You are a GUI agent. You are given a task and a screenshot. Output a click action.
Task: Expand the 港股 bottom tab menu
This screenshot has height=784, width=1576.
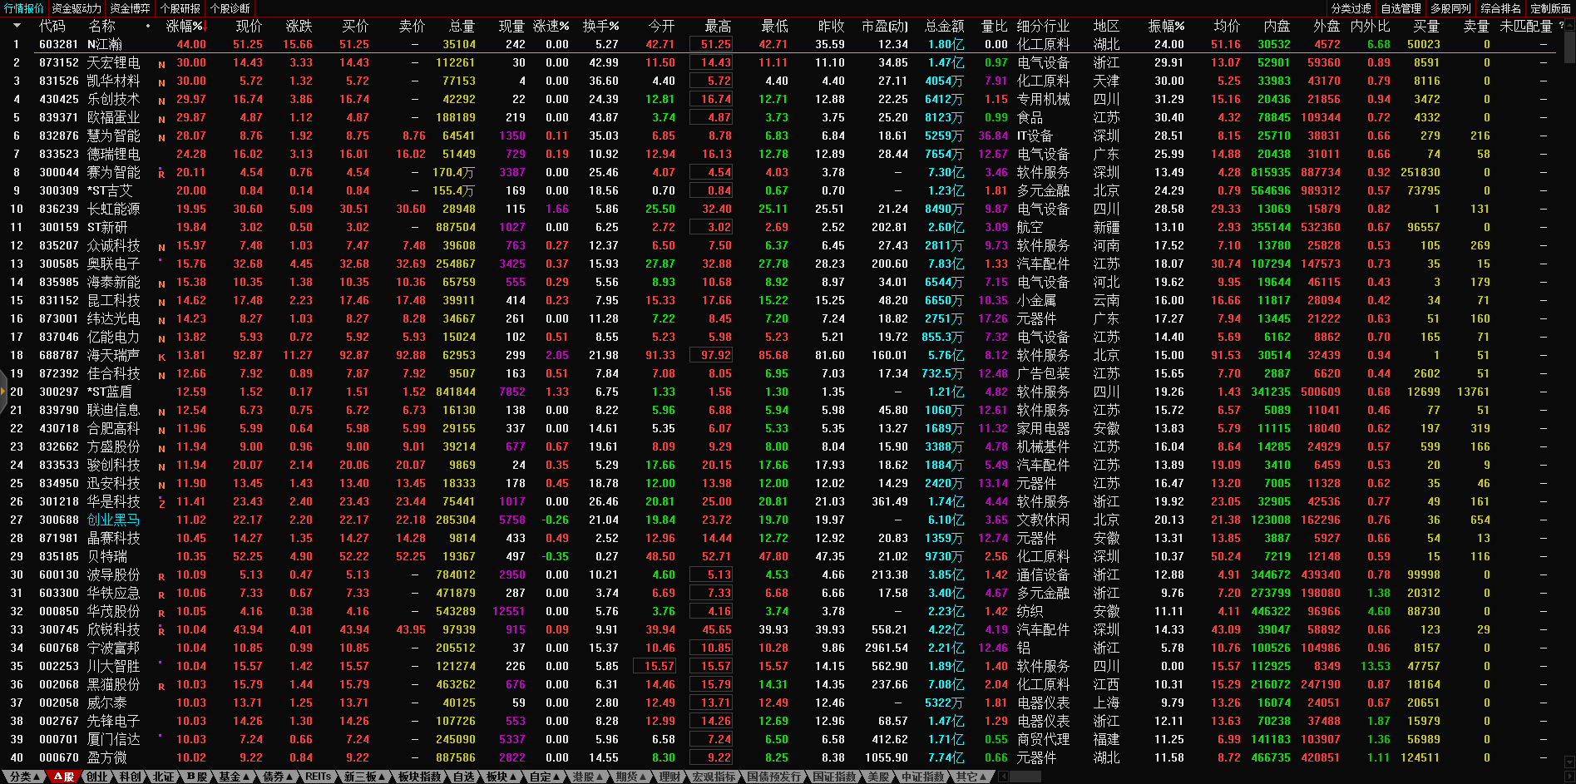click(x=586, y=777)
